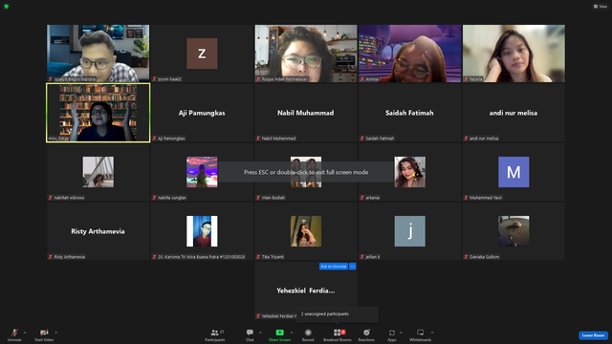612x344 pixels.
Task: Select Risty Arthamevia participant tile
Action: (98, 231)
